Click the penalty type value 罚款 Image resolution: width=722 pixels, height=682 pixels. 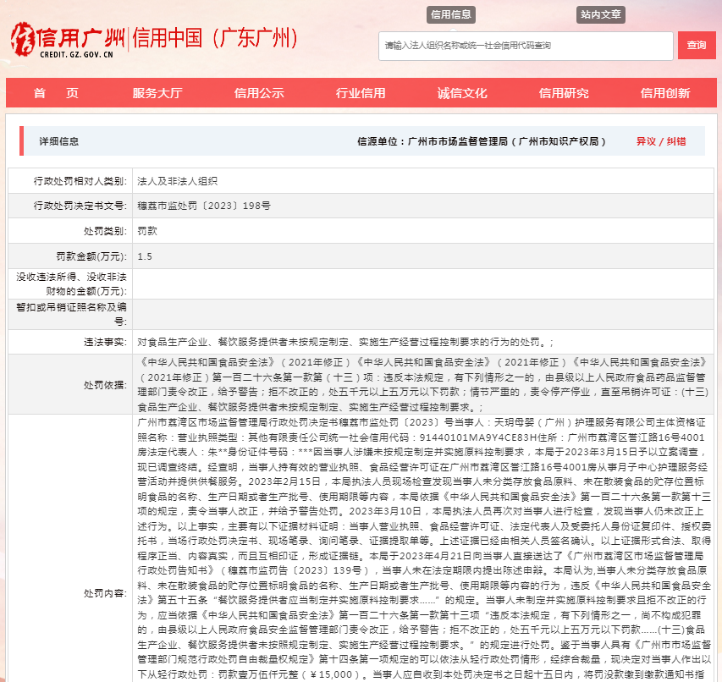(x=147, y=231)
